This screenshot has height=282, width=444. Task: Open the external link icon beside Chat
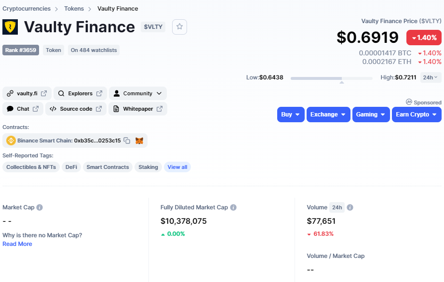pos(36,109)
